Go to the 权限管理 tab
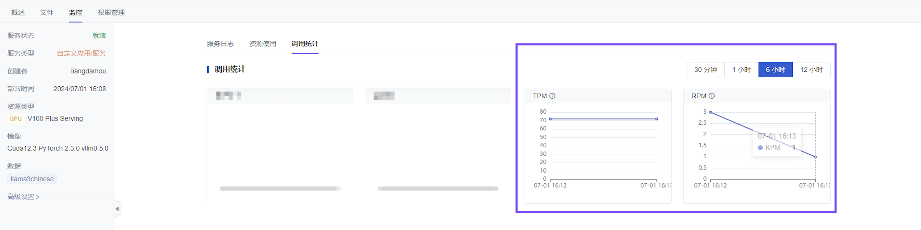Screen dimensions: 921x230 pos(111,12)
